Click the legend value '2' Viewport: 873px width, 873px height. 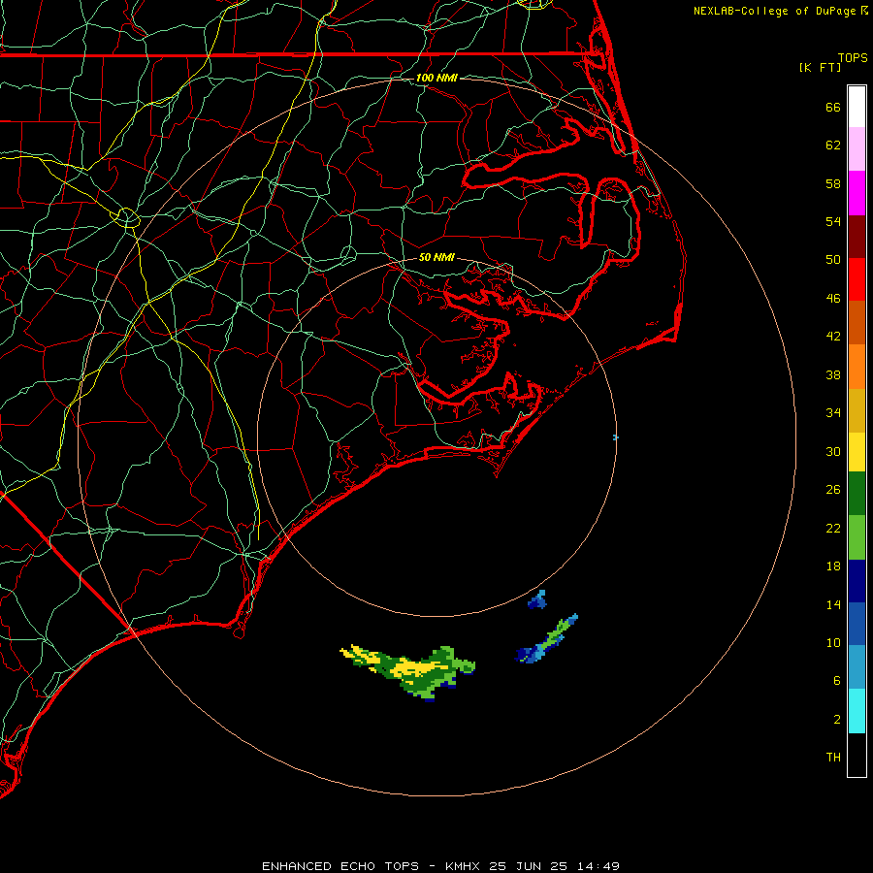pyautogui.click(x=837, y=720)
